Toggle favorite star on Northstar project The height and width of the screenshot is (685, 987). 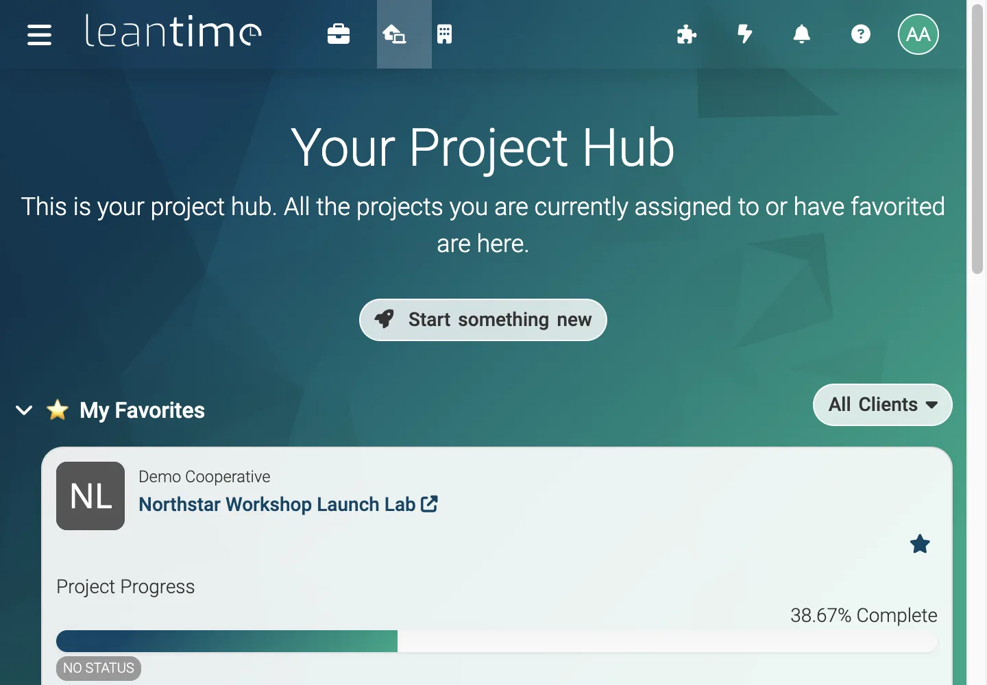pos(920,544)
